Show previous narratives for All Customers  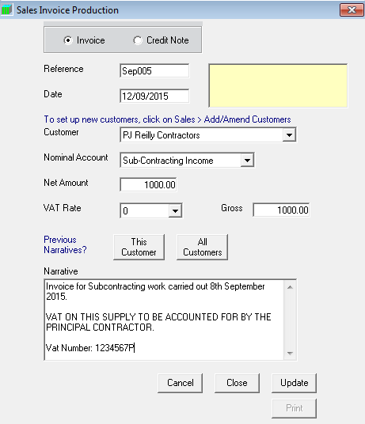(x=203, y=247)
